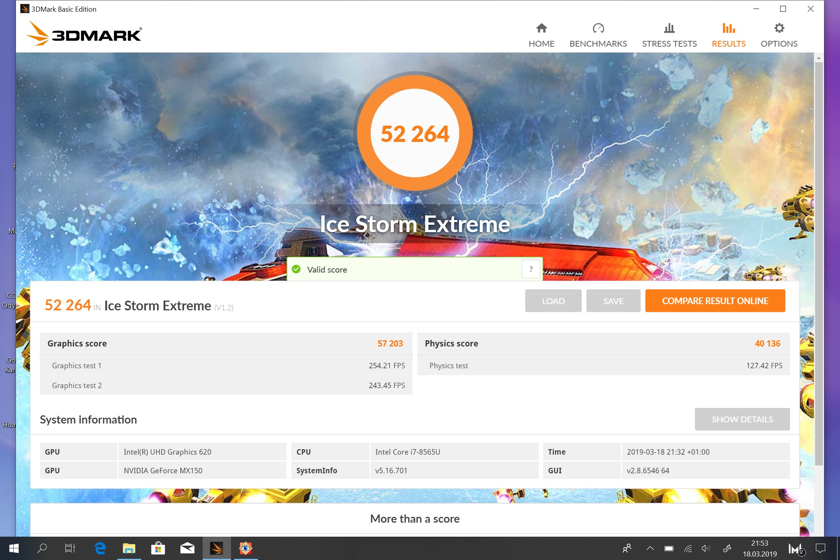Open the STRESS TESTS tab
The height and width of the screenshot is (560, 840).
pos(669,35)
